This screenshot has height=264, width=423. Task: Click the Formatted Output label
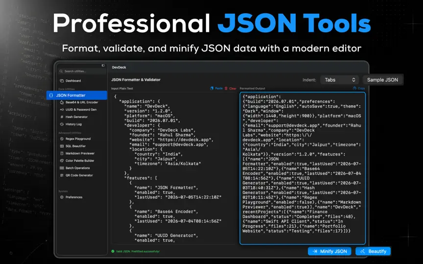(x=253, y=88)
